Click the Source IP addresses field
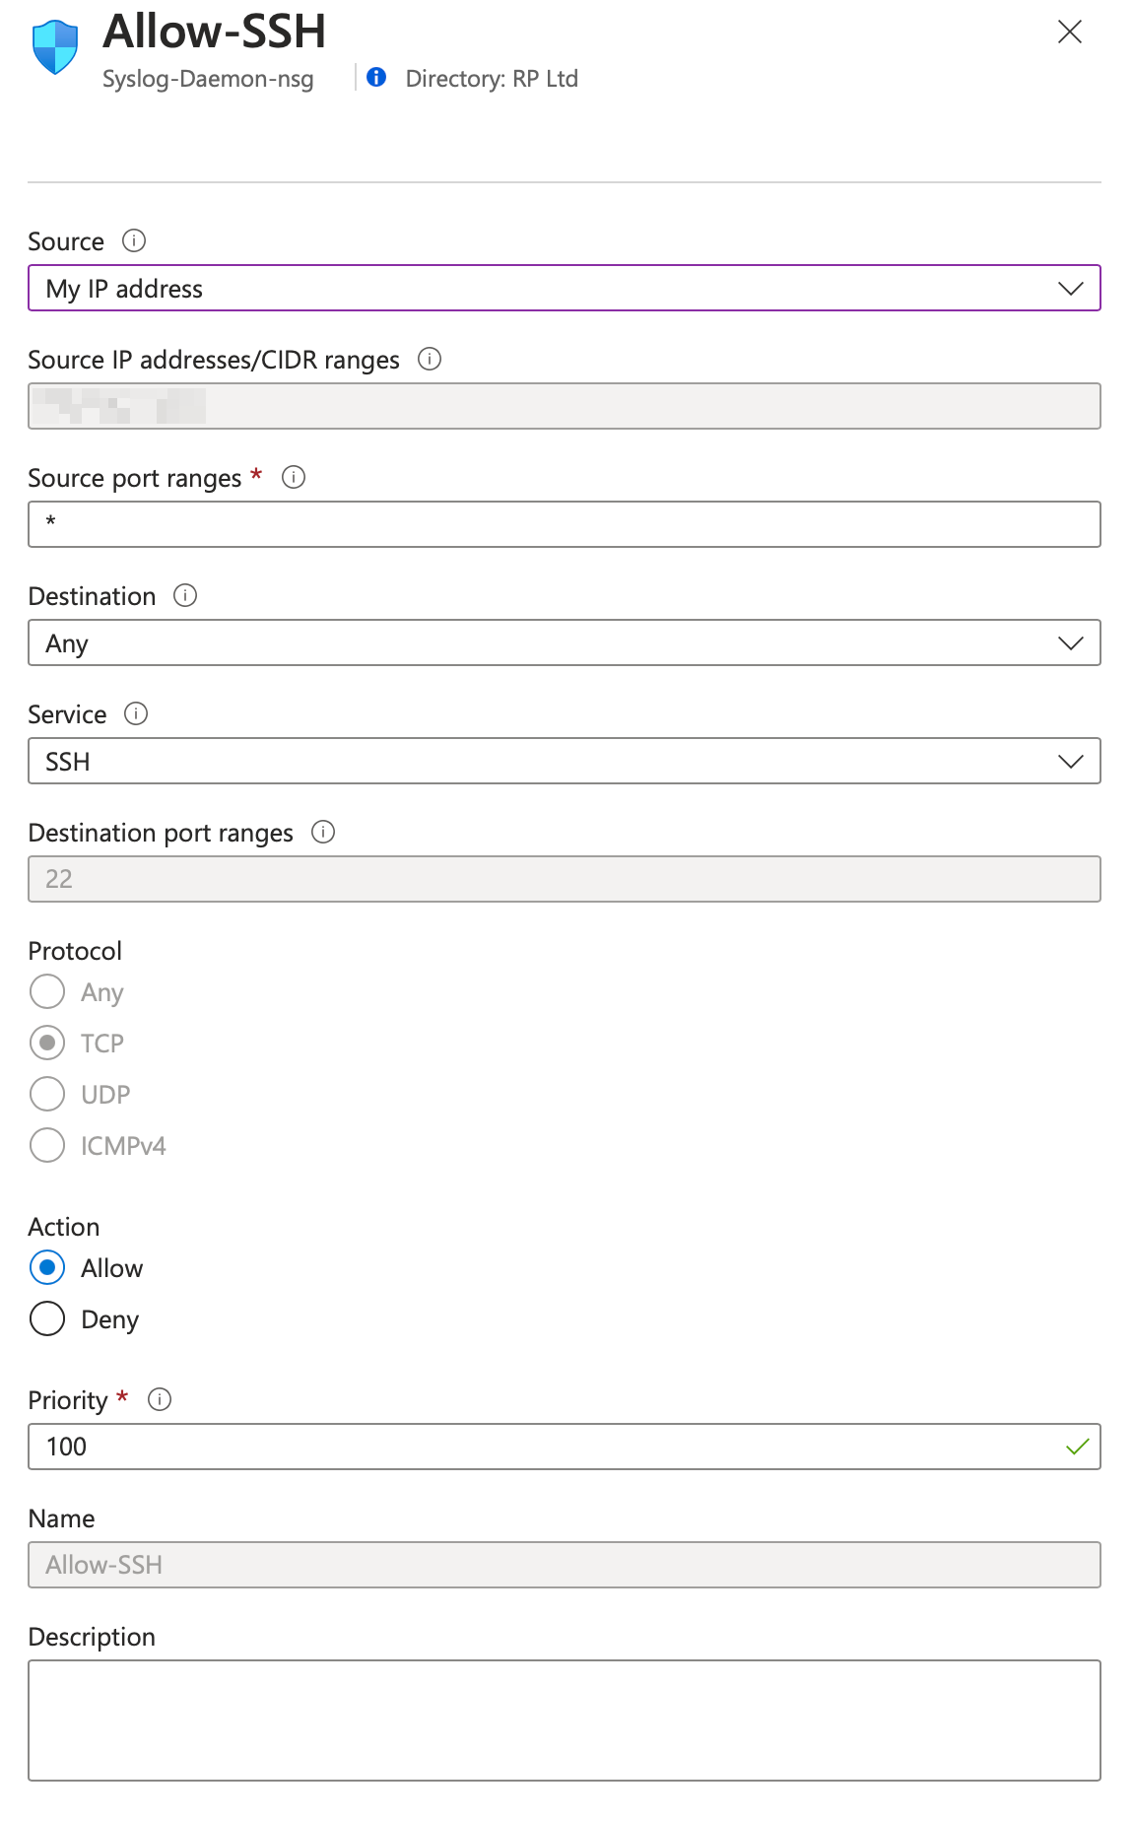 pos(565,406)
